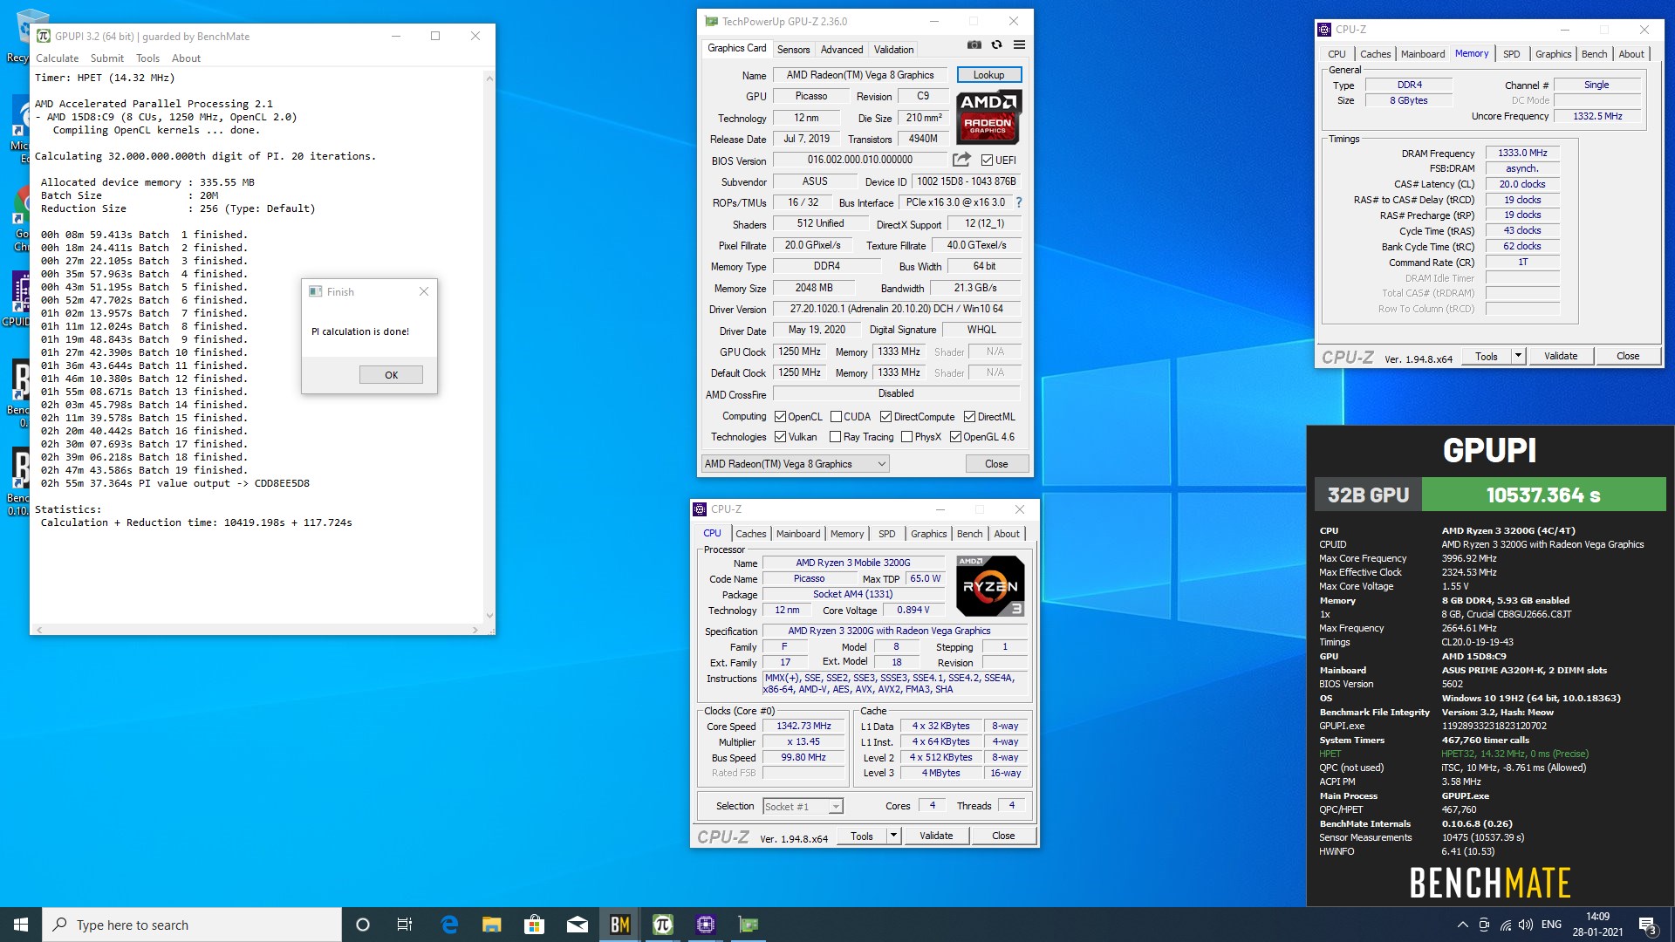Click the Meet Now tray icon
The height and width of the screenshot is (942, 1675).
click(1484, 925)
